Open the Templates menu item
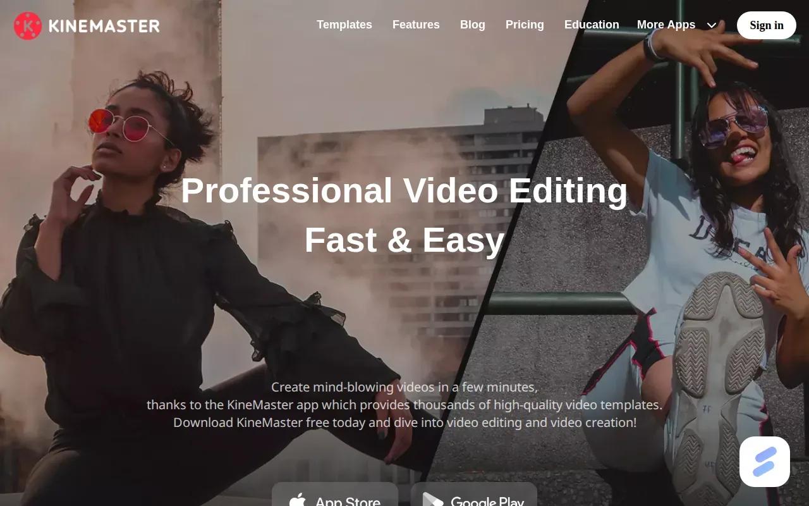 (x=344, y=25)
